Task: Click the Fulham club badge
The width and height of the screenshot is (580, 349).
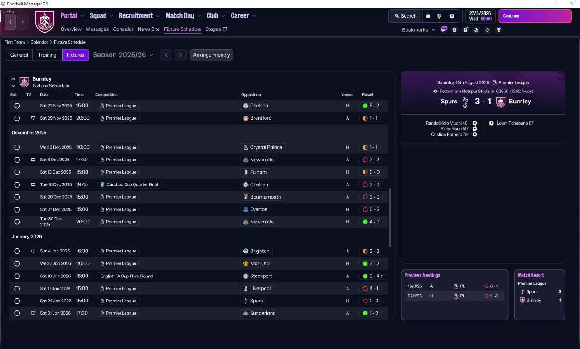Action: [246, 172]
